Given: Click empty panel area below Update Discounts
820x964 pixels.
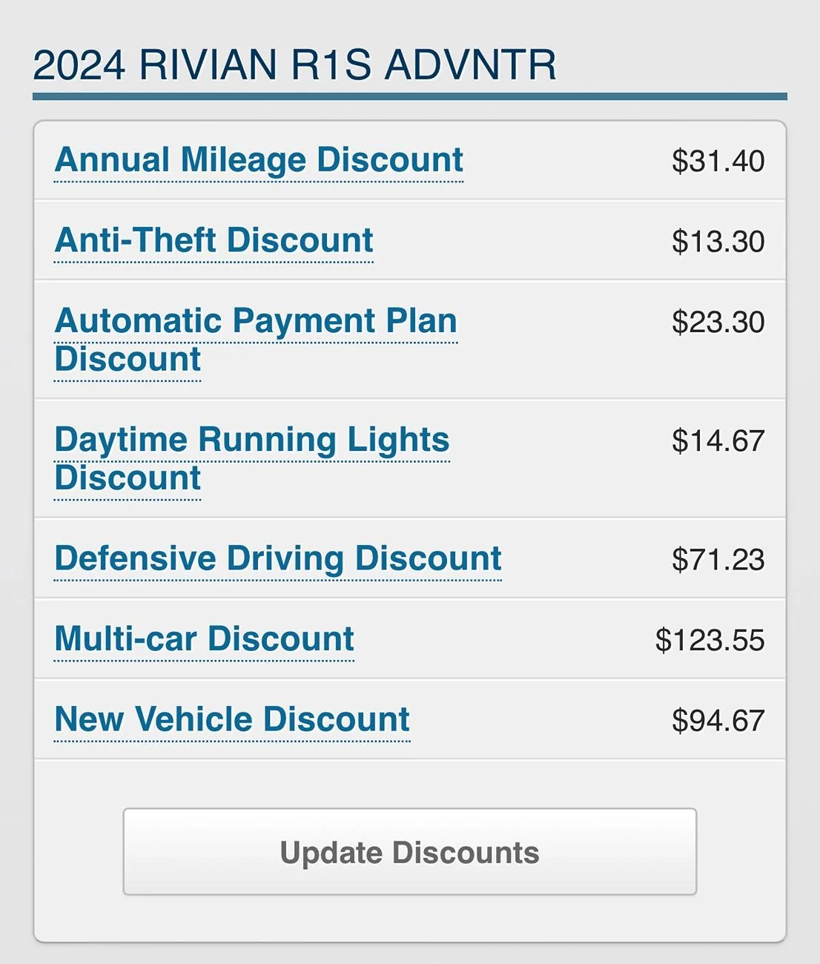Looking at the screenshot, I should click(409, 920).
